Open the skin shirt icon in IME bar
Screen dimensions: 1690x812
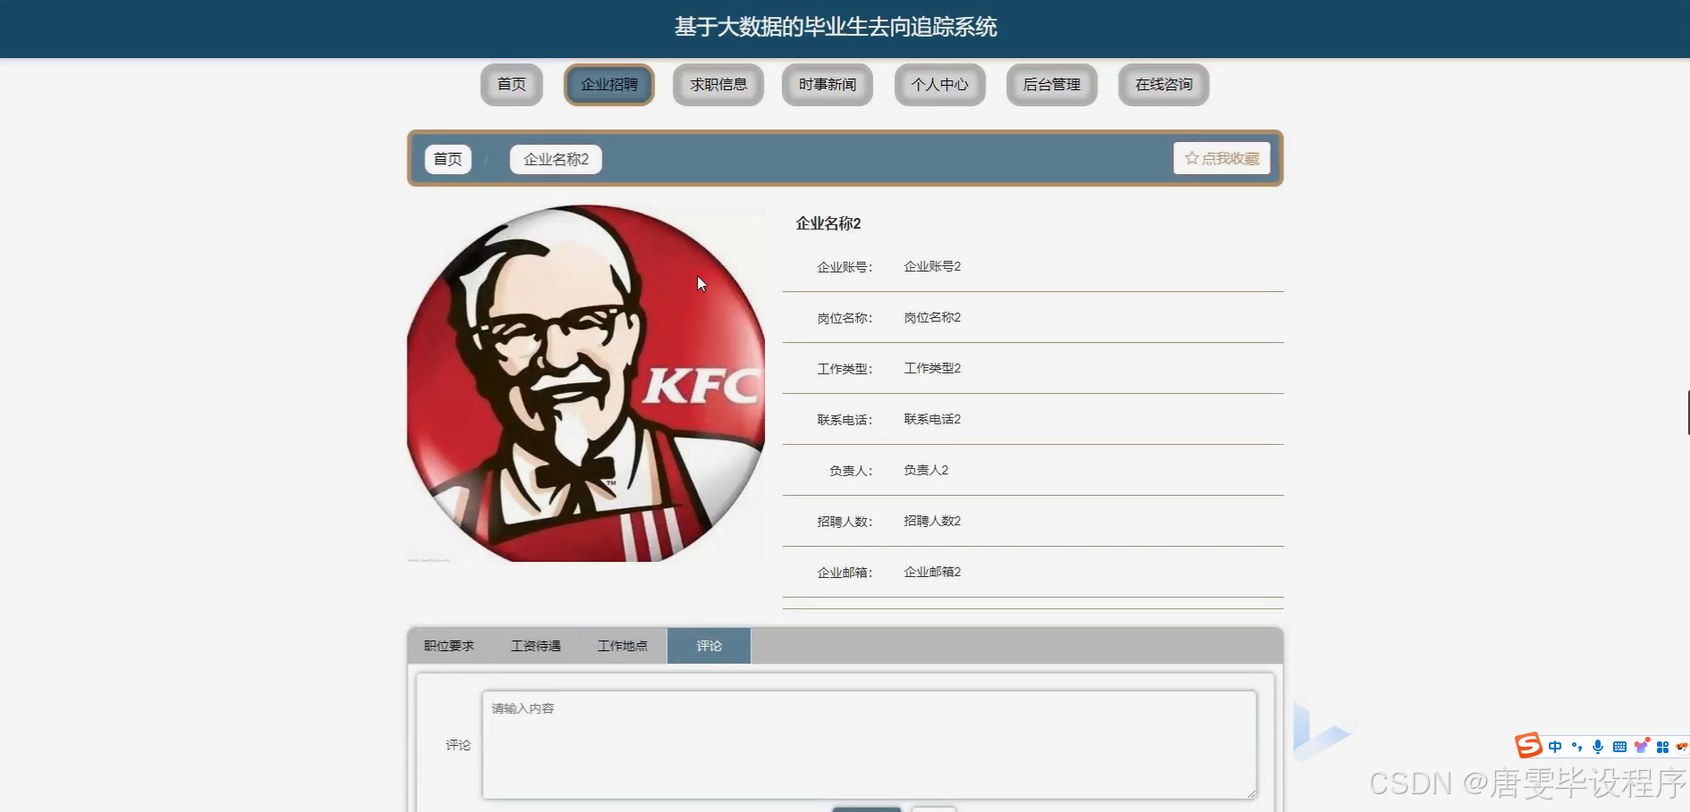(x=1641, y=746)
